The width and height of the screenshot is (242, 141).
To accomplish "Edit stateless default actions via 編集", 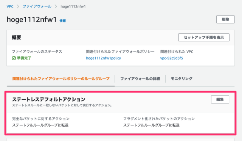I will 220,99.
